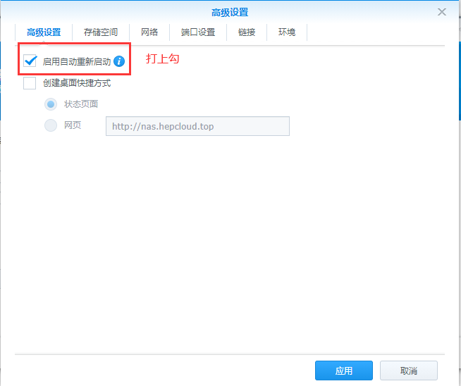This screenshot has width=461, height=386.
Task: Switch to the 存储空间 tab
Action: pos(101,32)
